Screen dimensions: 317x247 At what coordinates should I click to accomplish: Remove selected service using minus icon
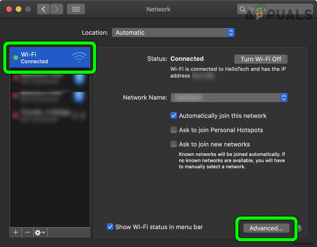[x=27, y=232]
